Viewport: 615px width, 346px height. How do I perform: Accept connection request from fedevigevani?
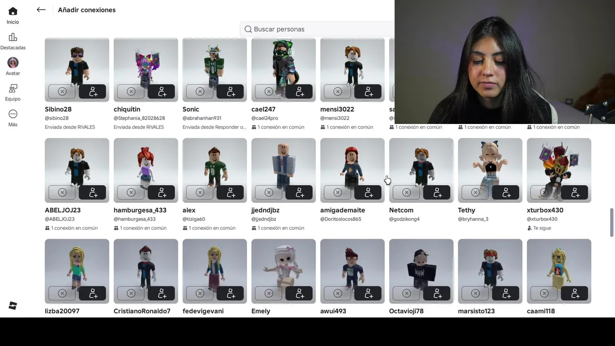tap(230, 293)
